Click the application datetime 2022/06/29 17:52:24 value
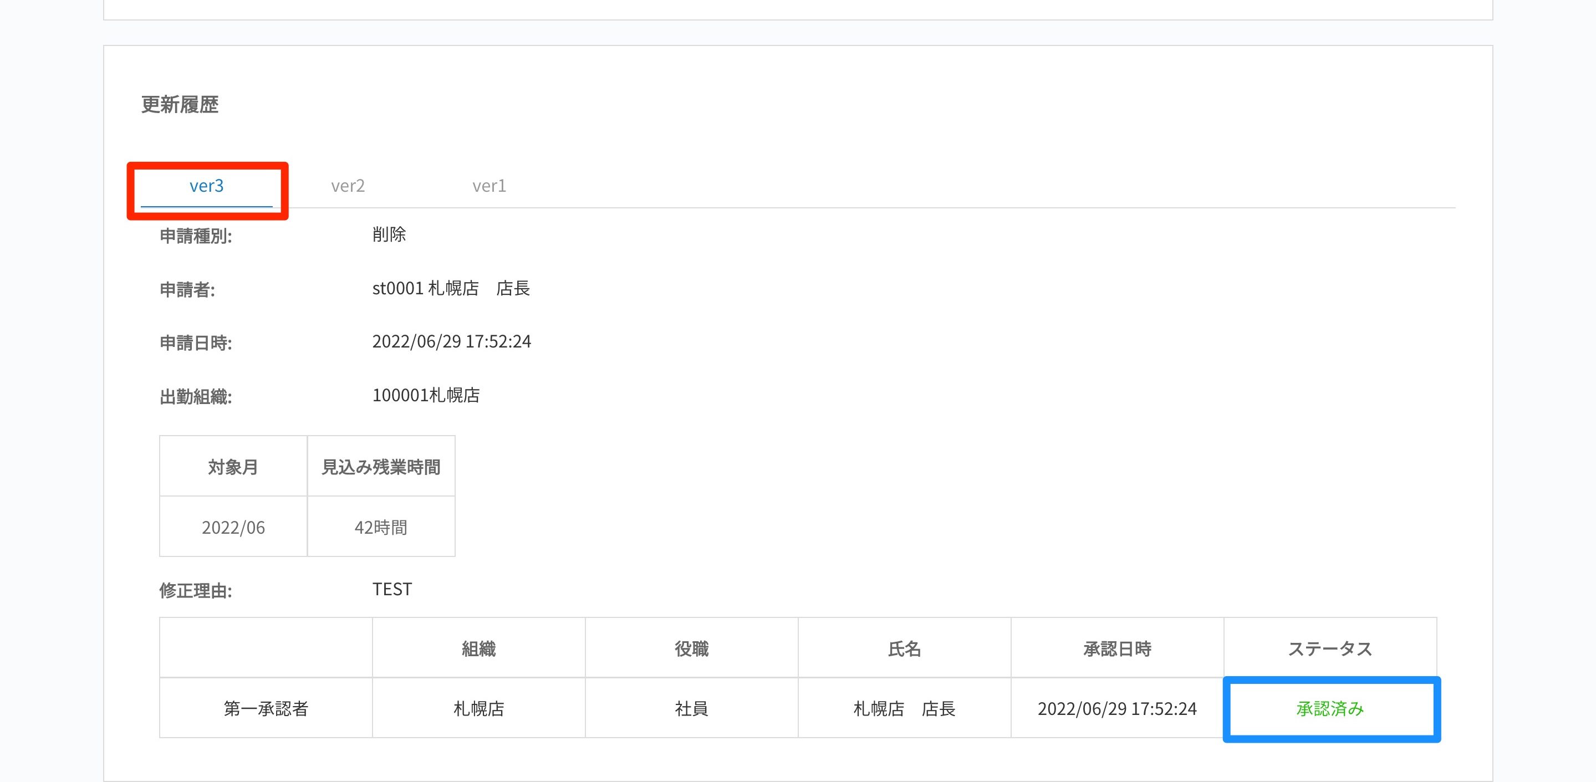Image resolution: width=1596 pixels, height=782 pixels. coord(451,341)
